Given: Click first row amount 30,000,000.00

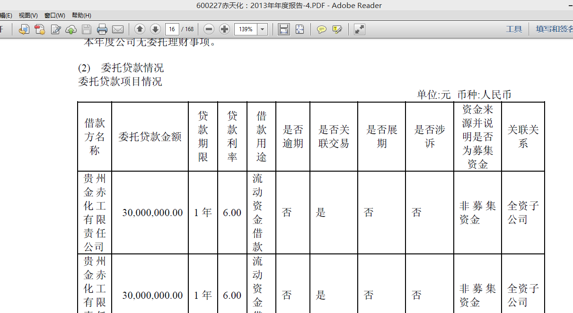Looking at the screenshot, I should pos(152,213).
